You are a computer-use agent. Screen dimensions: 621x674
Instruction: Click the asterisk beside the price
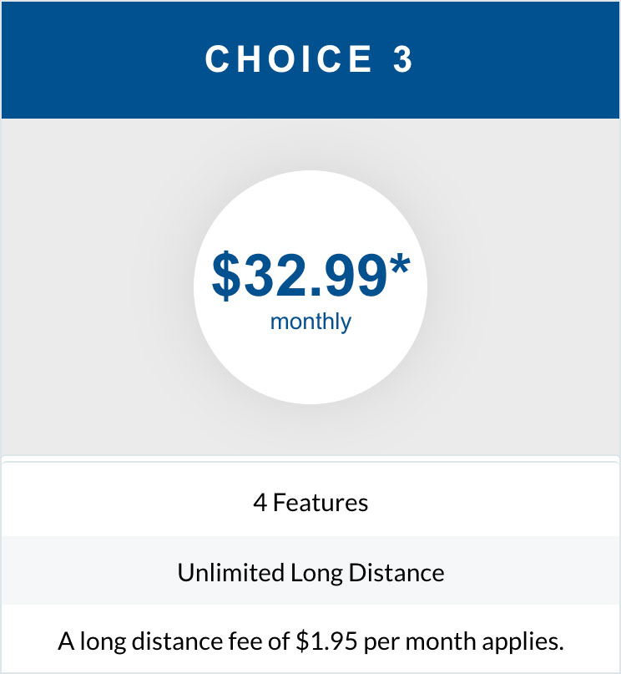[x=400, y=265]
